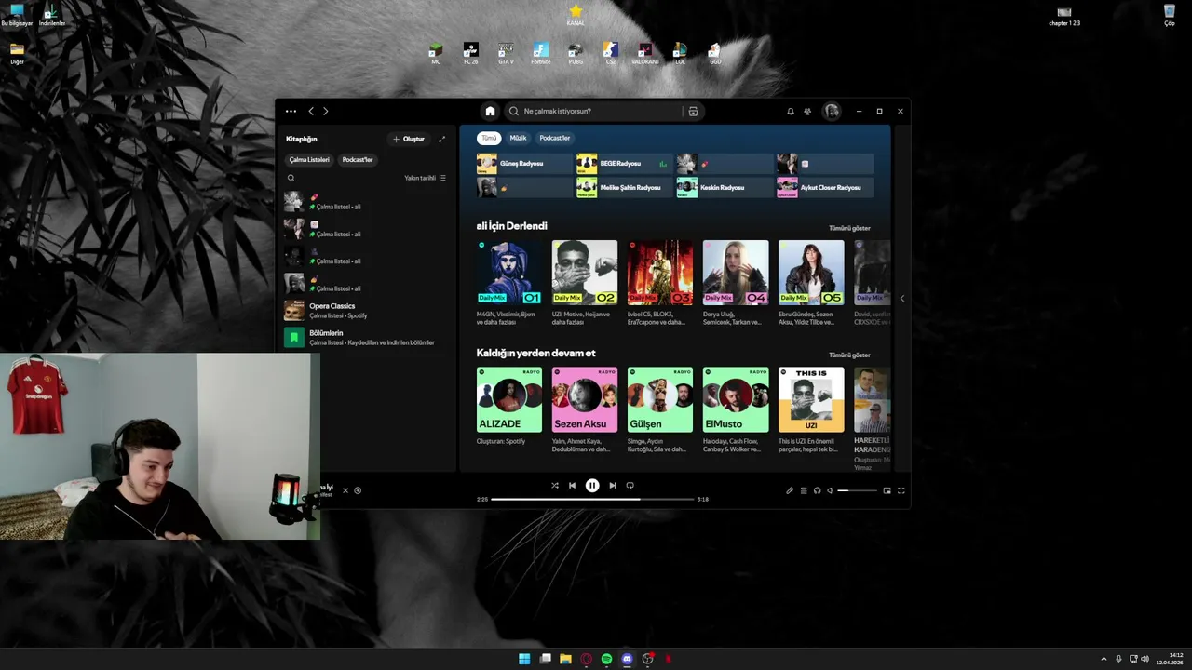Open Daily Mix 03 cover
The width and height of the screenshot is (1192, 670).
click(x=660, y=273)
